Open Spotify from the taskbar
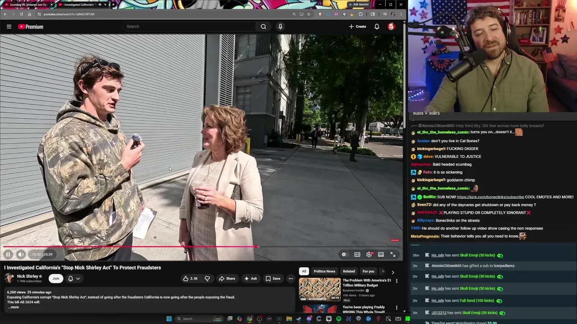577x324 pixels. tap(339, 319)
